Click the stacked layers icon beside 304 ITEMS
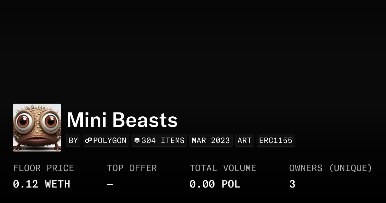 (x=137, y=140)
